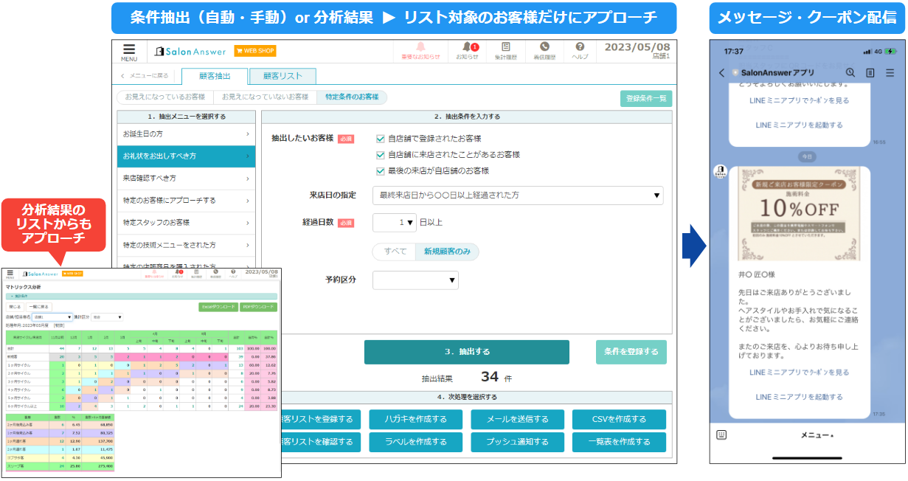Screen dimensions: 908x481
Task: Select お誕生日の方 in the extraction menu
Action: pyautogui.click(x=186, y=134)
